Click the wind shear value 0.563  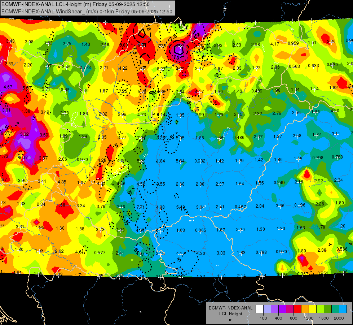[295, 66]
